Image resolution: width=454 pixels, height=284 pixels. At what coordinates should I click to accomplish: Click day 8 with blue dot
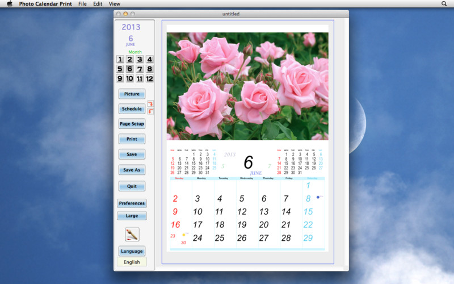coord(308,198)
